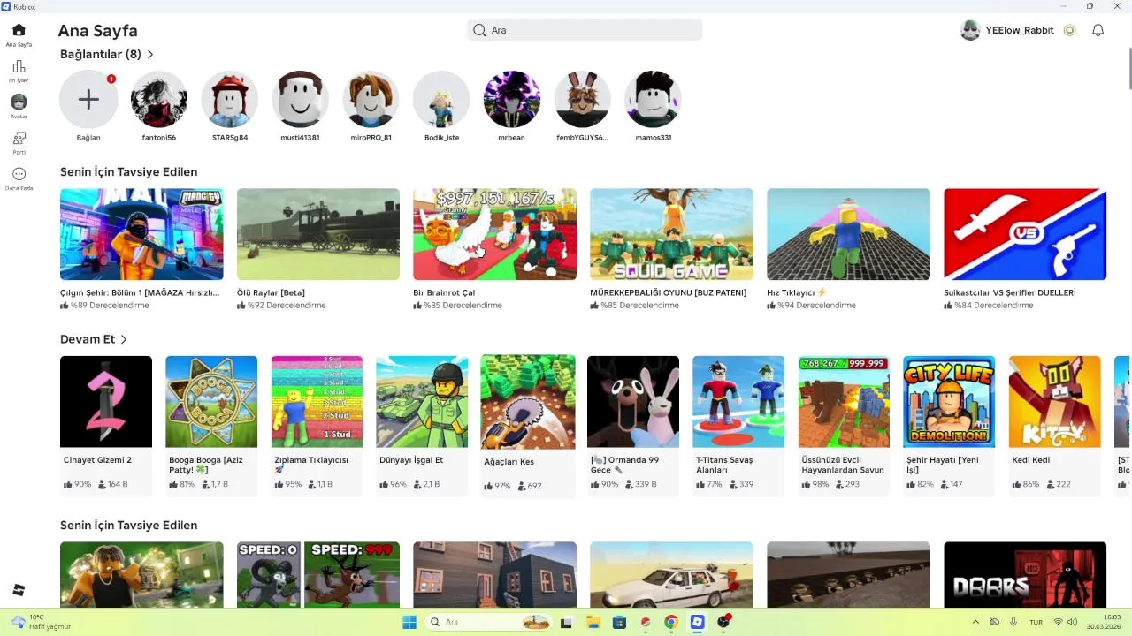Open Ölü Raylar [Beta] game thumbnail
Screen dimensions: 1132x636
[x=318, y=234]
